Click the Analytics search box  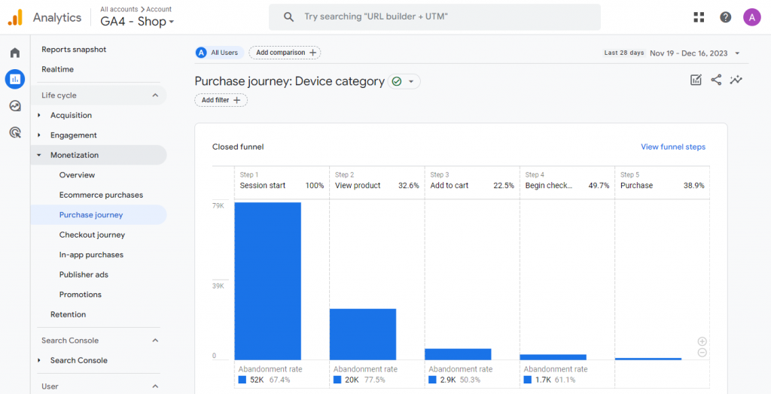[434, 17]
